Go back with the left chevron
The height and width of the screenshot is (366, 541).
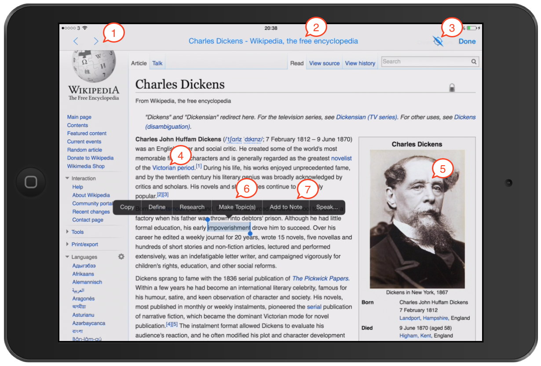[76, 41]
